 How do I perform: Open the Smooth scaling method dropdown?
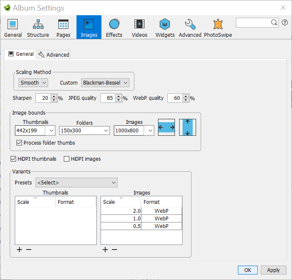tap(33, 83)
